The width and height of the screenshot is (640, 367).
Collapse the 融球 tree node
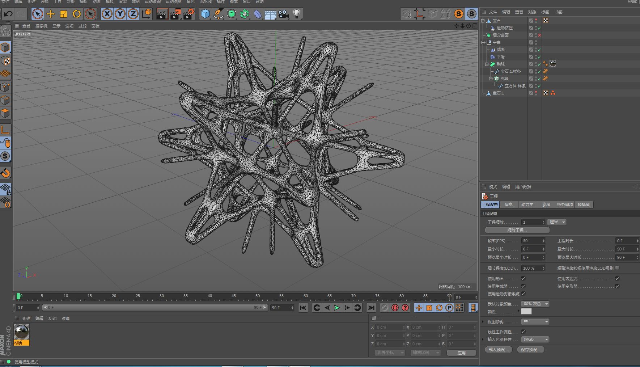click(x=487, y=64)
